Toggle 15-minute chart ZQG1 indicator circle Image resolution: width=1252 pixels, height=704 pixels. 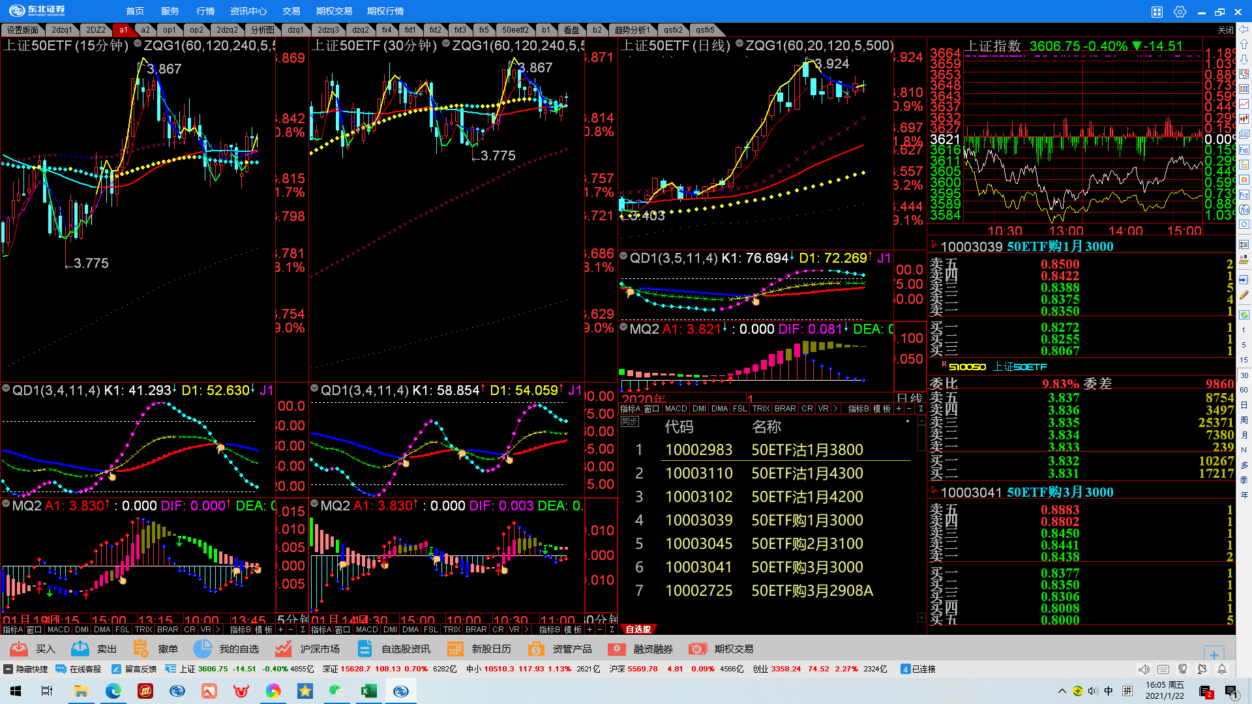point(138,44)
